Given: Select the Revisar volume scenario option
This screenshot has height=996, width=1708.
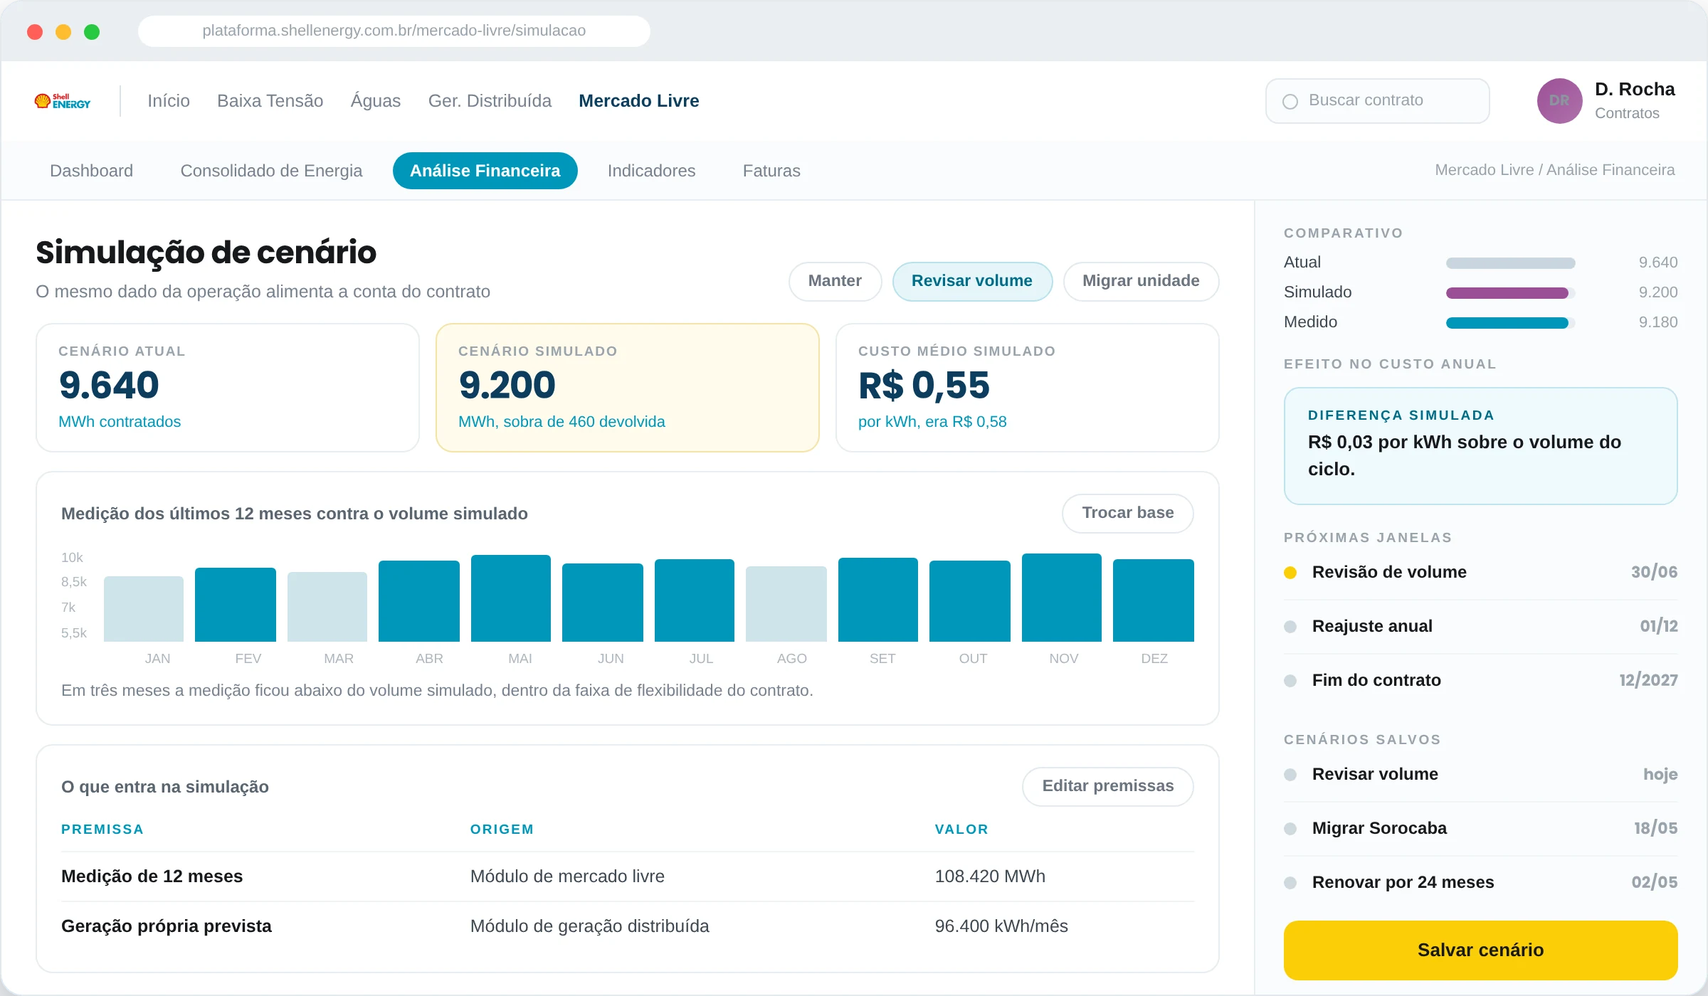Looking at the screenshot, I should coord(972,281).
